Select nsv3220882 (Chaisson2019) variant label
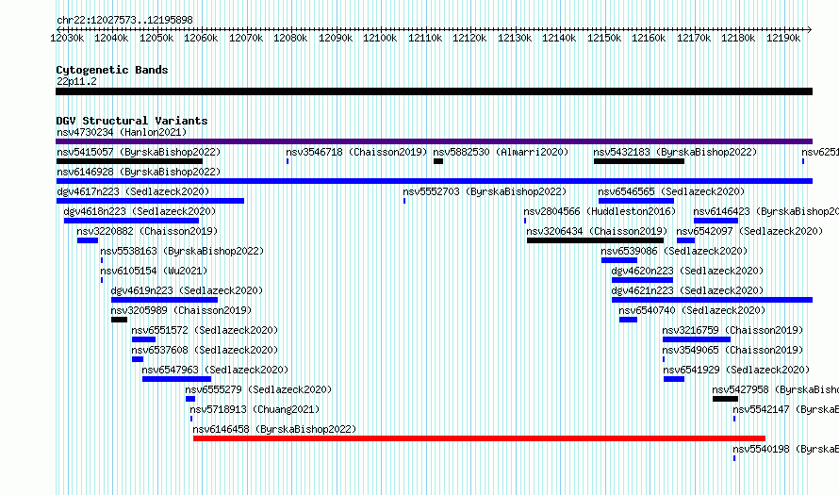Image resolution: width=839 pixels, height=495 pixels. pyautogui.click(x=147, y=231)
